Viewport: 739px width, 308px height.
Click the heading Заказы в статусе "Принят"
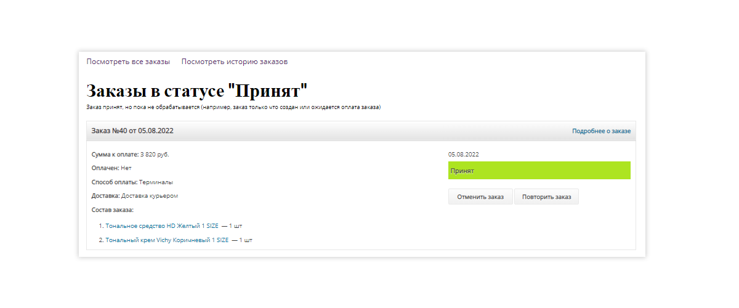pos(196,91)
